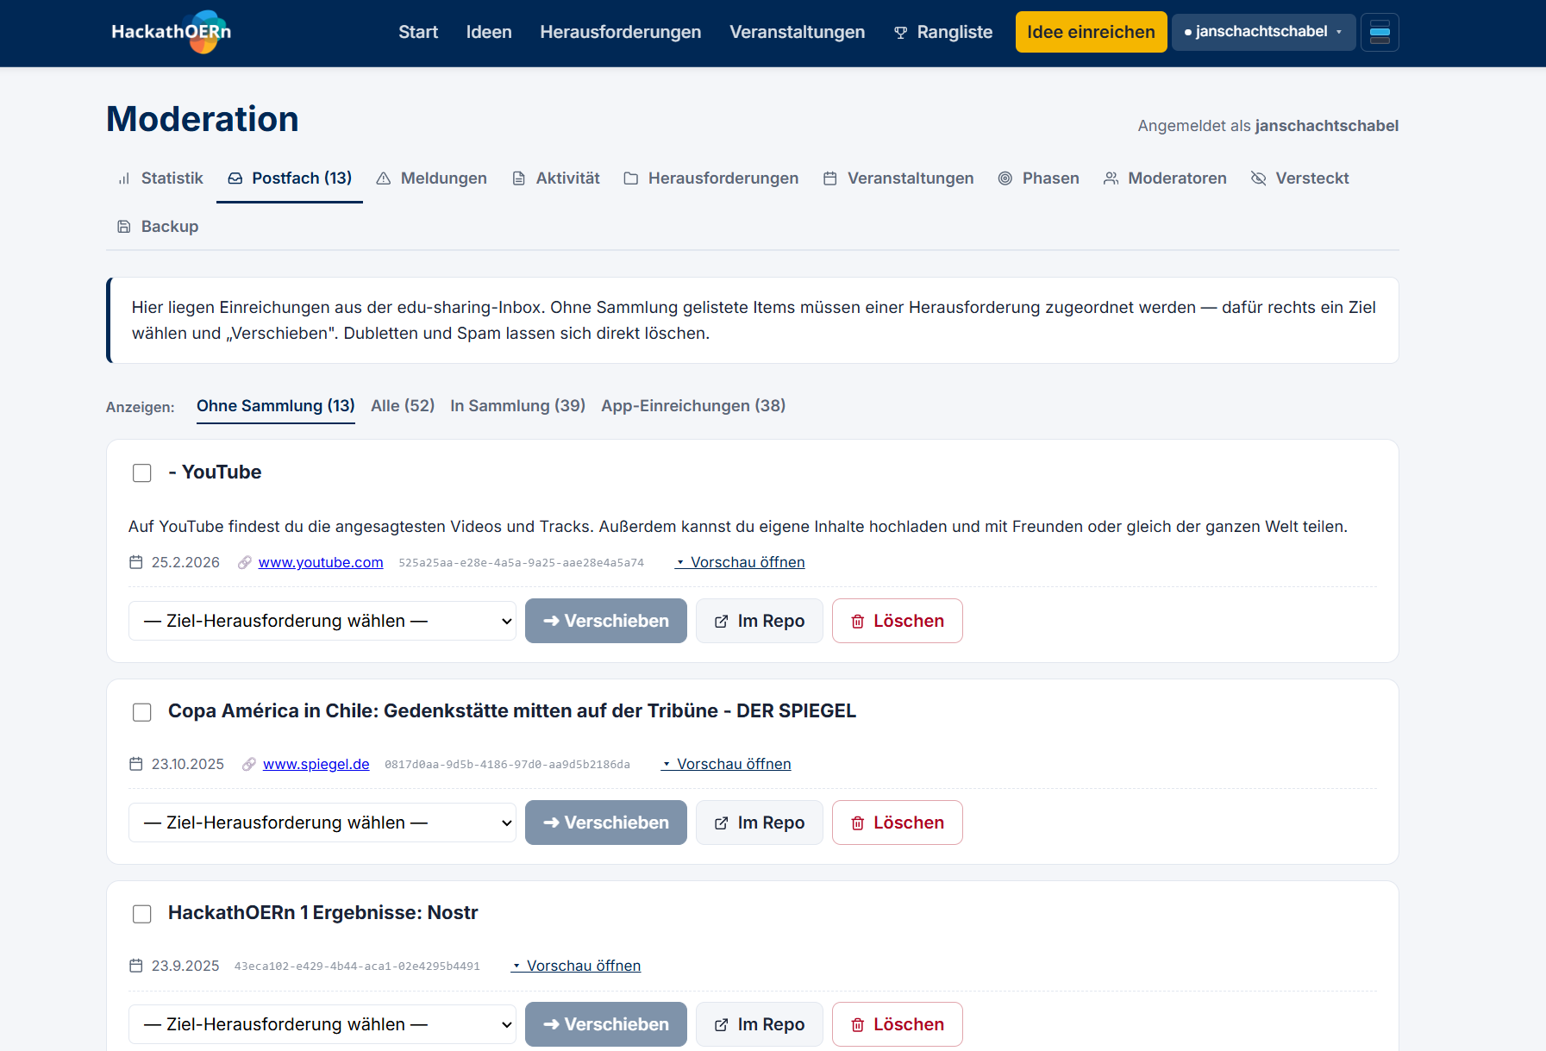This screenshot has height=1051, width=1546.
Task: Open Herausforderungen in the top navigation
Action: pos(621,32)
